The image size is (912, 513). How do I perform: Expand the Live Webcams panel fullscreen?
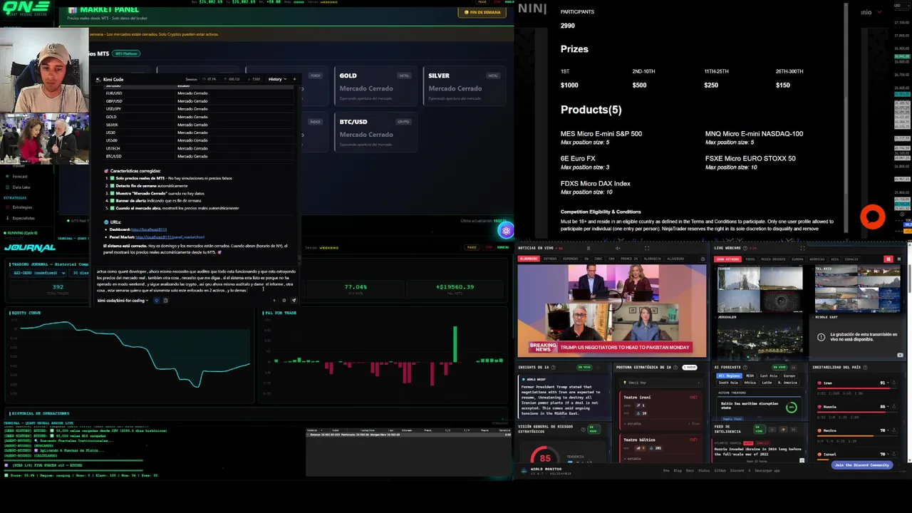[802, 248]
